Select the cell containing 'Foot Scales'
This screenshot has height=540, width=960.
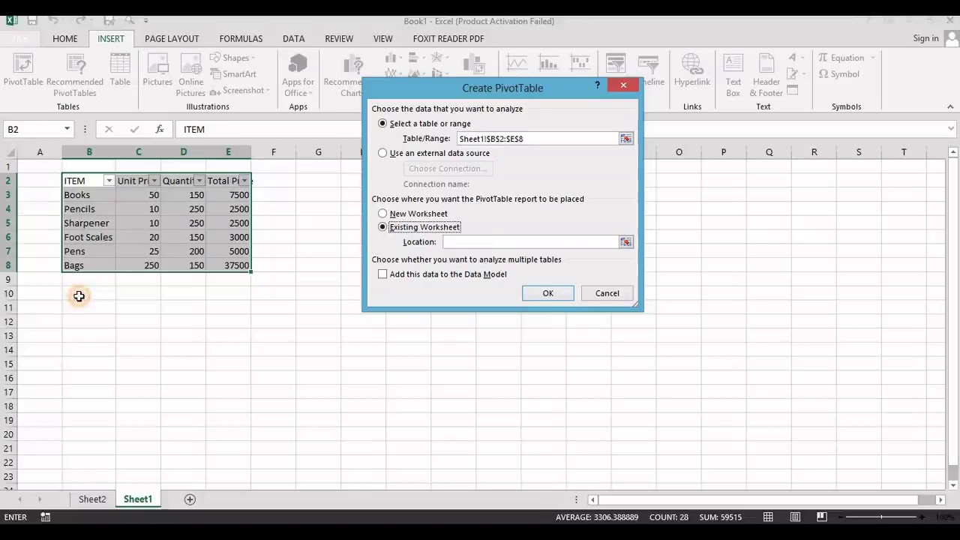point(89,238)
